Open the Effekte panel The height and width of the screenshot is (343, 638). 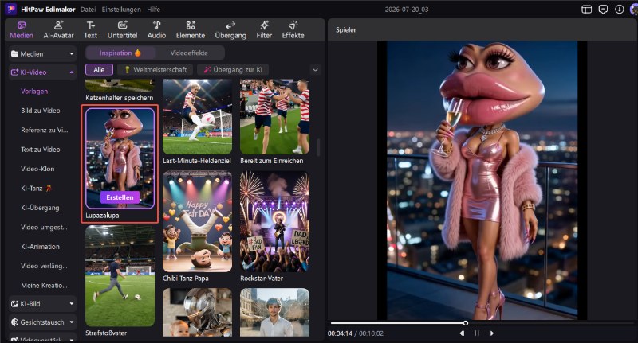[293, 30]
